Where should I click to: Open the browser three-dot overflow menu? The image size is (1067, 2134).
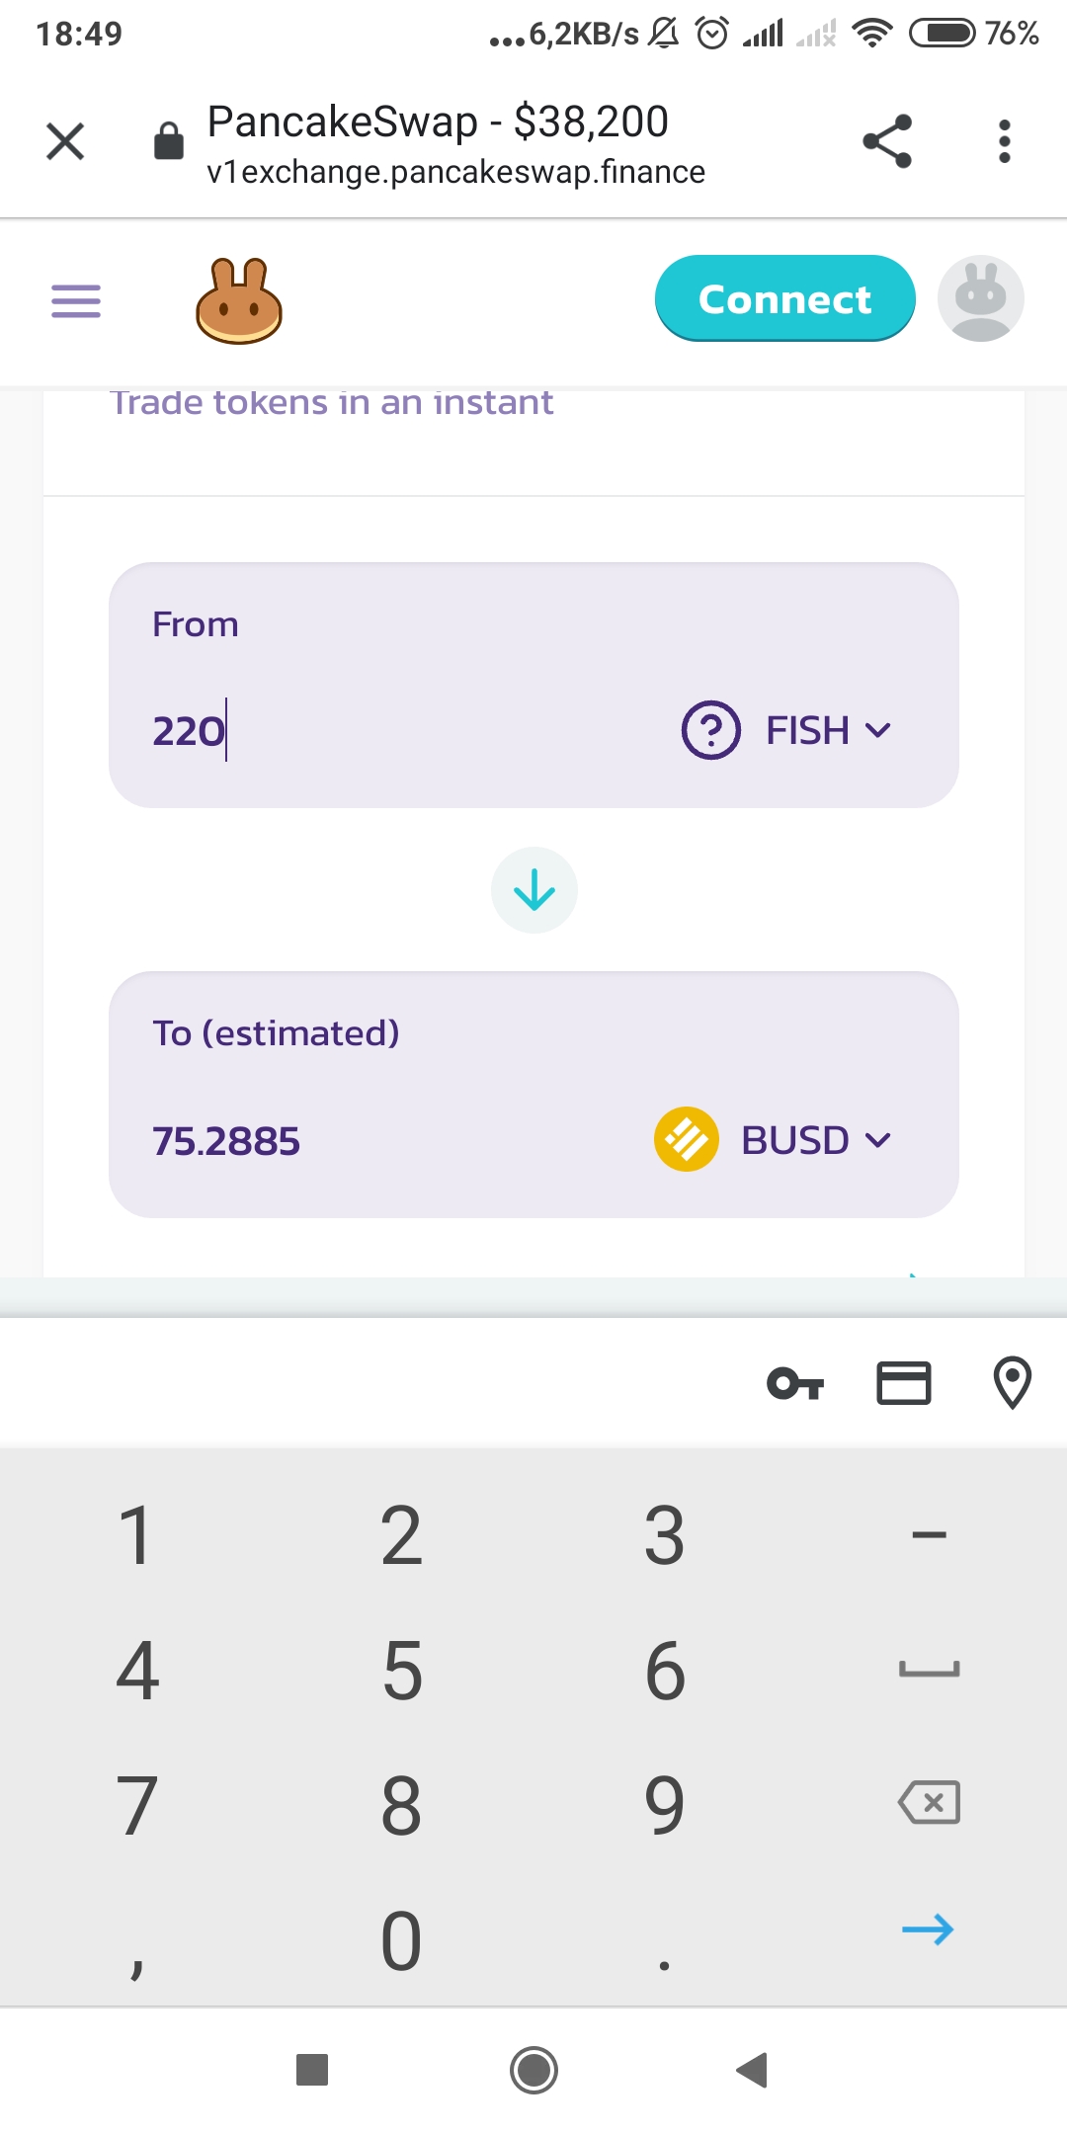(x=1004, y=141)
